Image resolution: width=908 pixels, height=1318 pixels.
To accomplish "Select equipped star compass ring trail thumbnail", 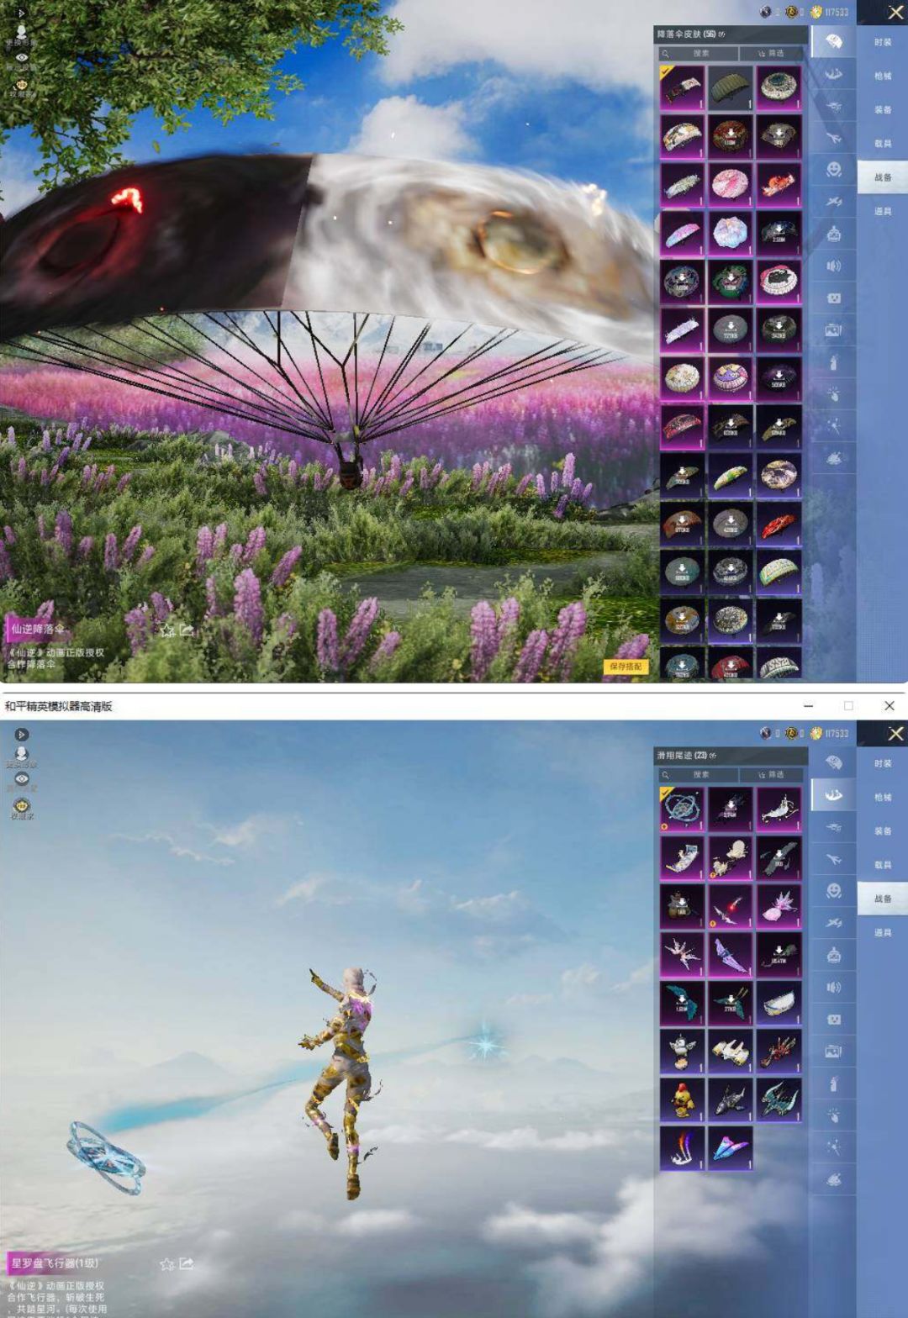I will coord(682,809).
